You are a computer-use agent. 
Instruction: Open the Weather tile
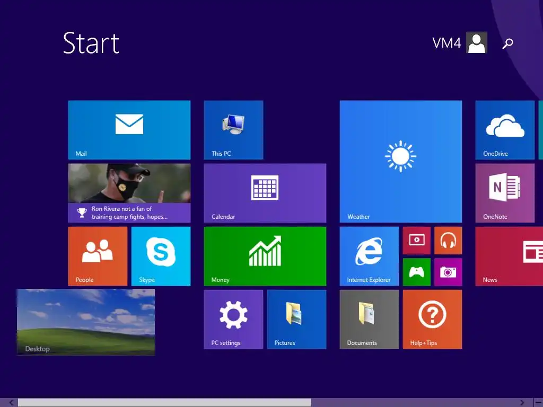[401, 161]
